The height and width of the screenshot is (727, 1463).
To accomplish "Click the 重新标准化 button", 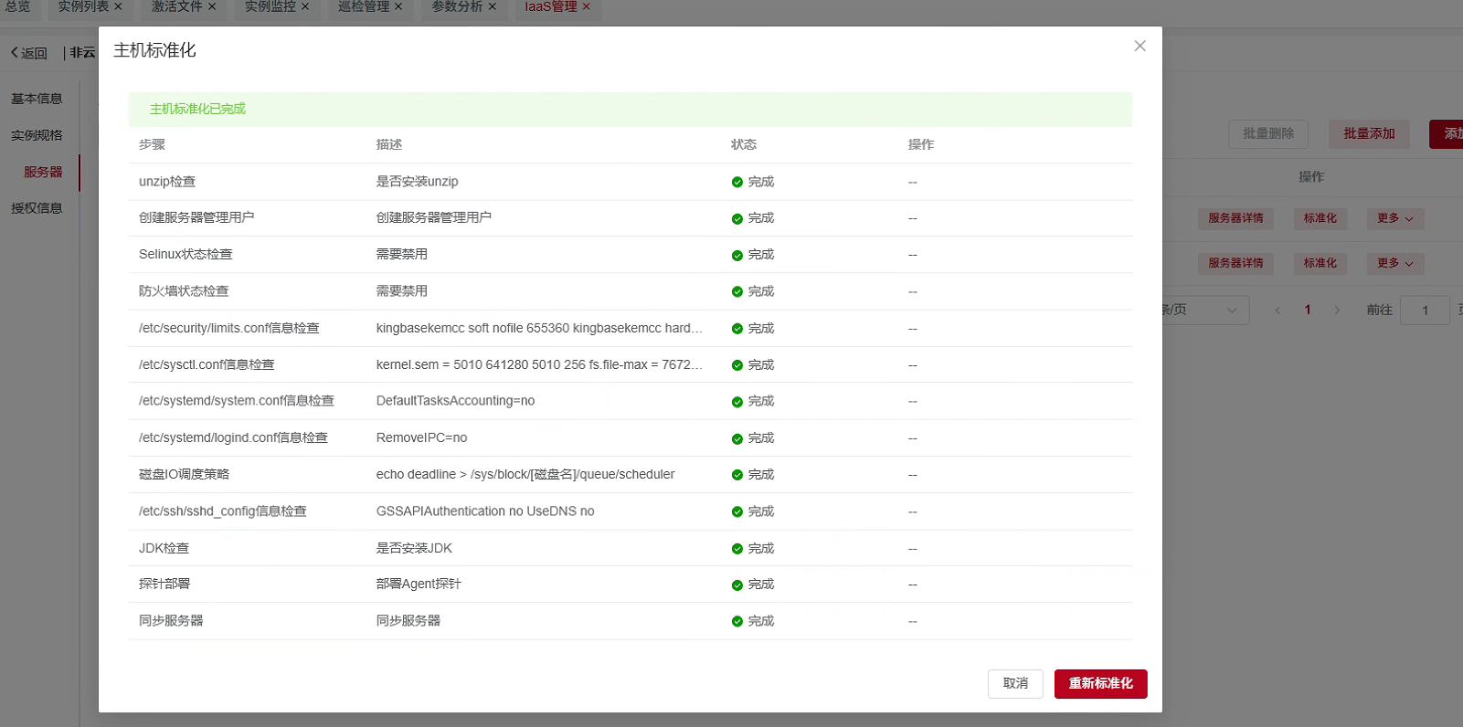I will coord(1100,683).
